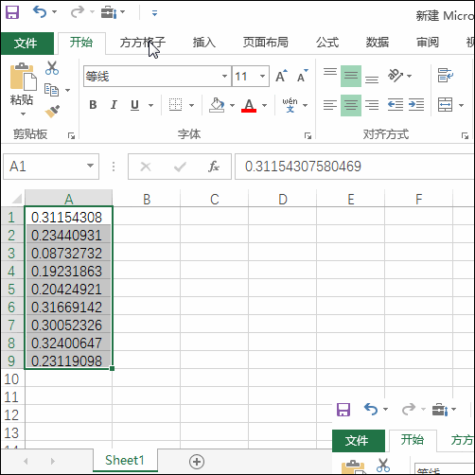Click the Save icon in quick access toolbar

(12, 12)
